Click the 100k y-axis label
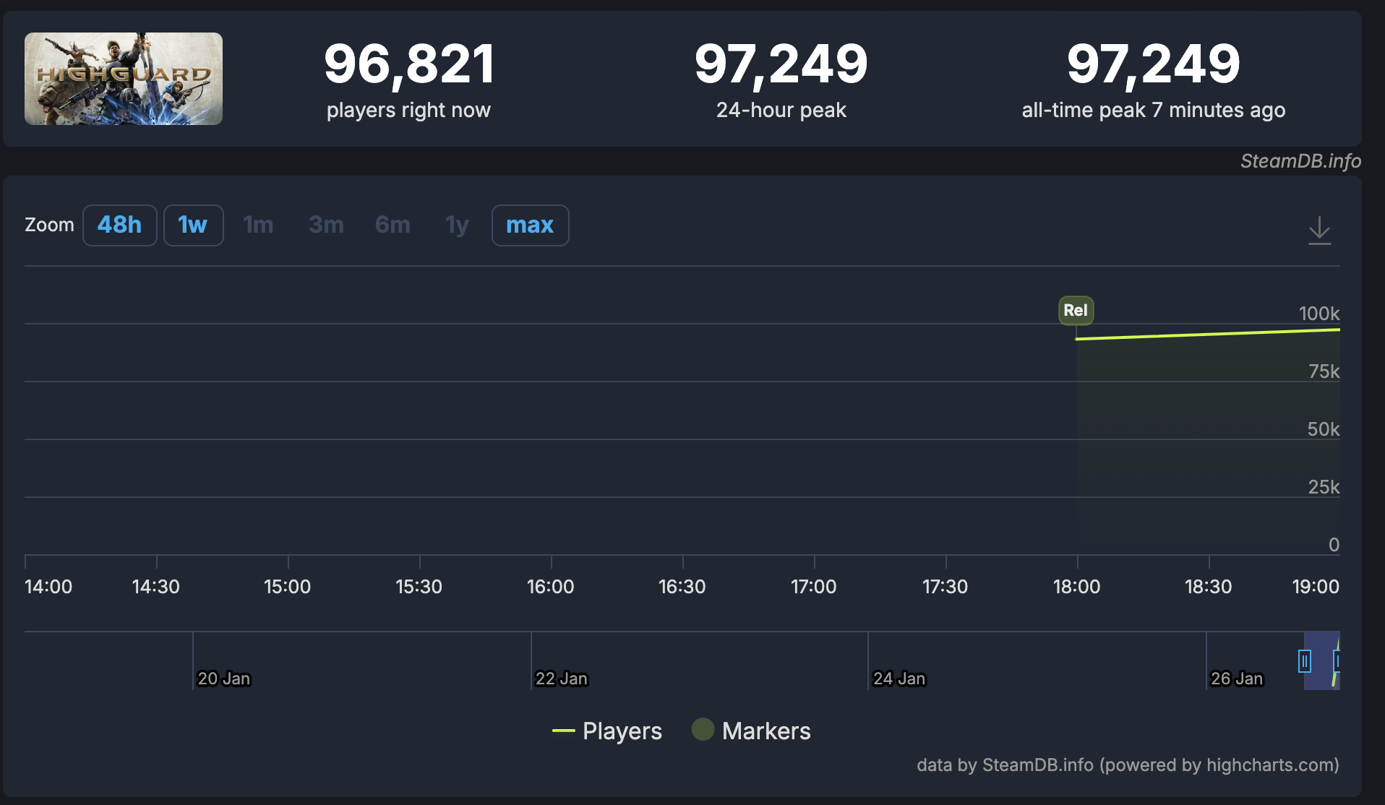 [1319, 314]
